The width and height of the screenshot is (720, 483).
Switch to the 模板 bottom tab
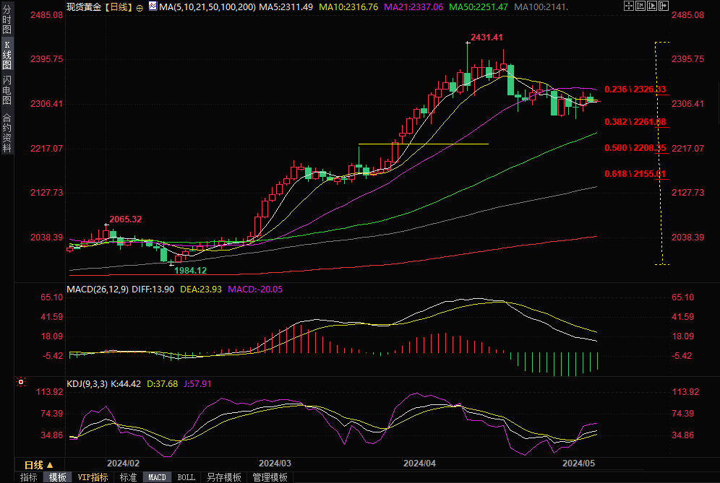click(x=57, y=477)
